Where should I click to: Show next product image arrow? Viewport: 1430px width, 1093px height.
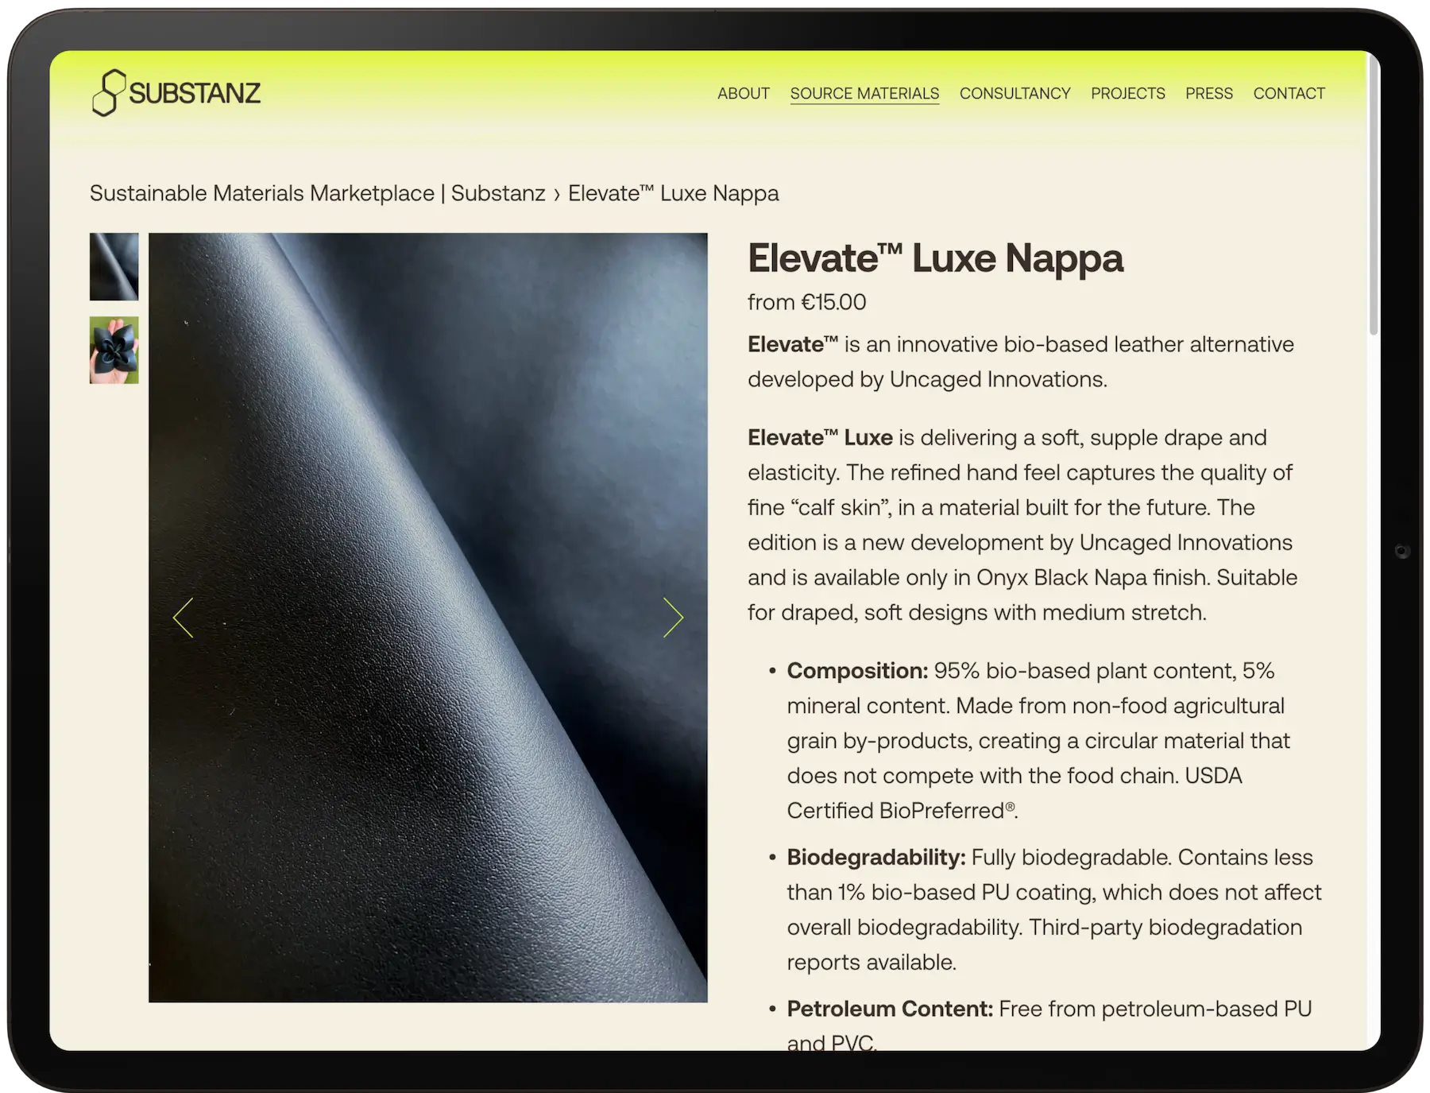pos(673,618)
